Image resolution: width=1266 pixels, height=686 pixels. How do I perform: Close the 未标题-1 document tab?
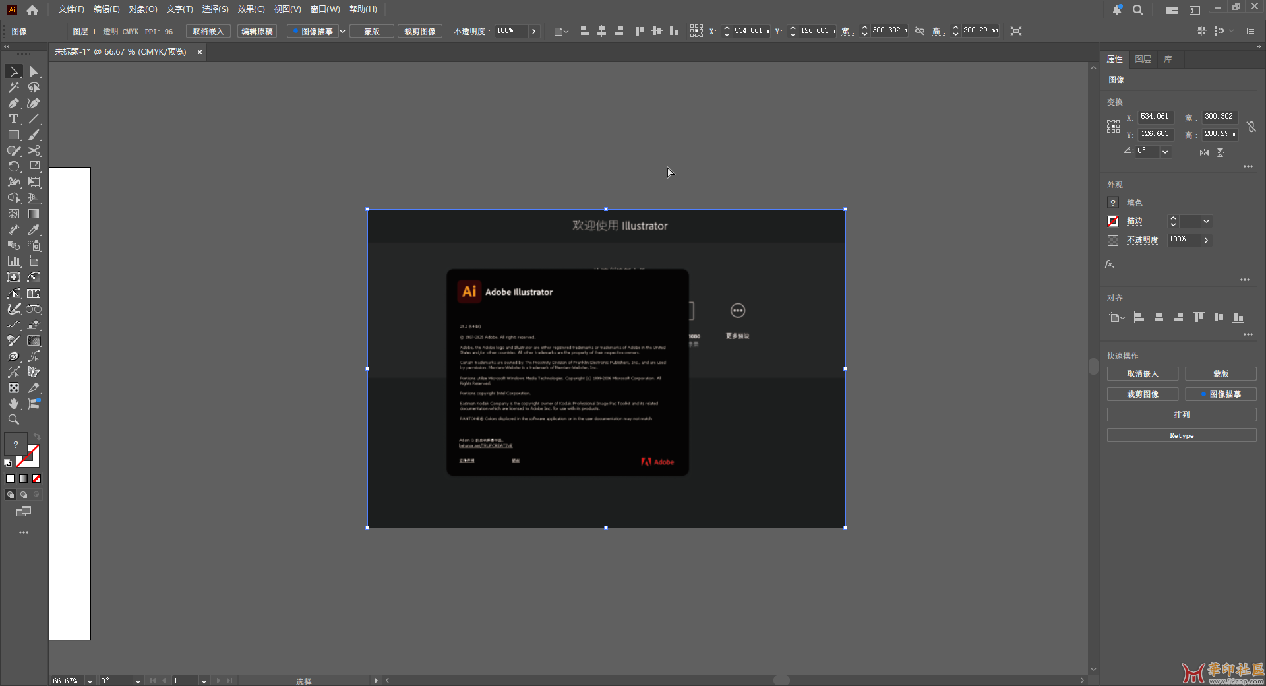pyautogui.click(x=200, y=52)
